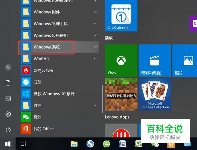197x150 pixels.
Task: Click the Windows 系统 folder icon
Action: click(x=26, y=47)
